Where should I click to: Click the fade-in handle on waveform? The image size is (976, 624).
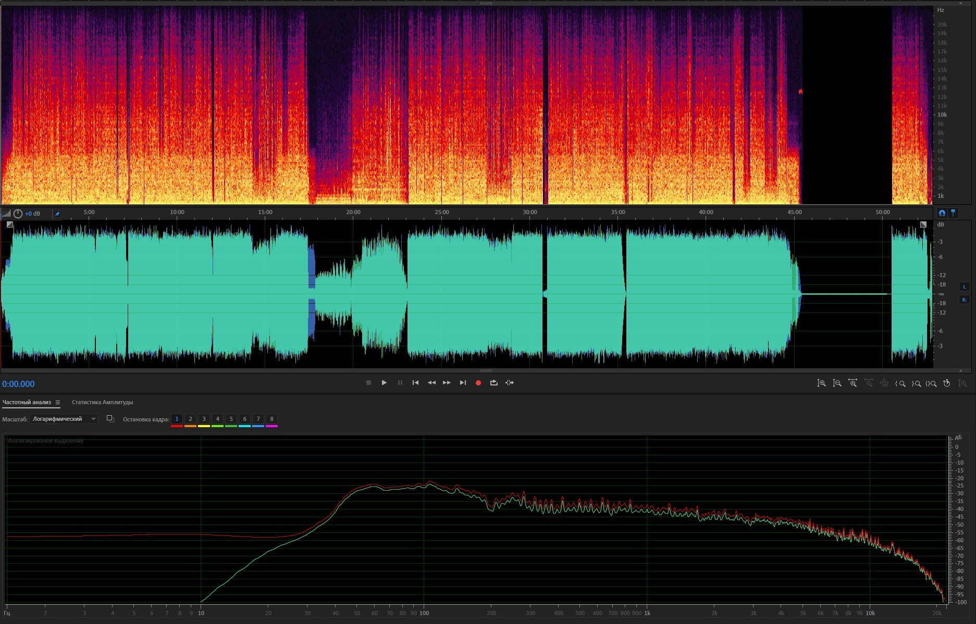[10, 224]
